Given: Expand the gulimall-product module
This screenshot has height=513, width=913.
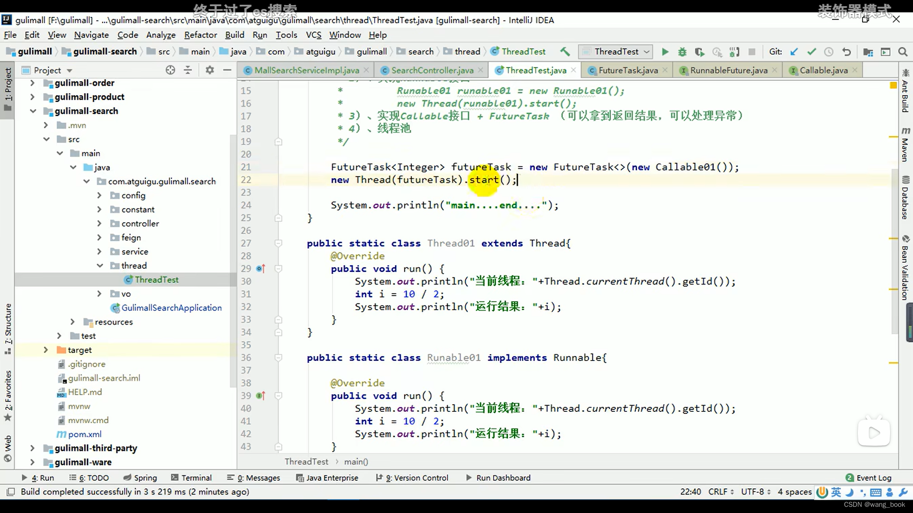Looking at the screenshot, I should tap(32, 97).
